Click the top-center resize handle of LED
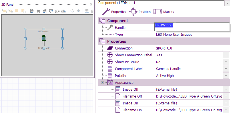The width and height of the screenshot is (231, 113). 44,29
